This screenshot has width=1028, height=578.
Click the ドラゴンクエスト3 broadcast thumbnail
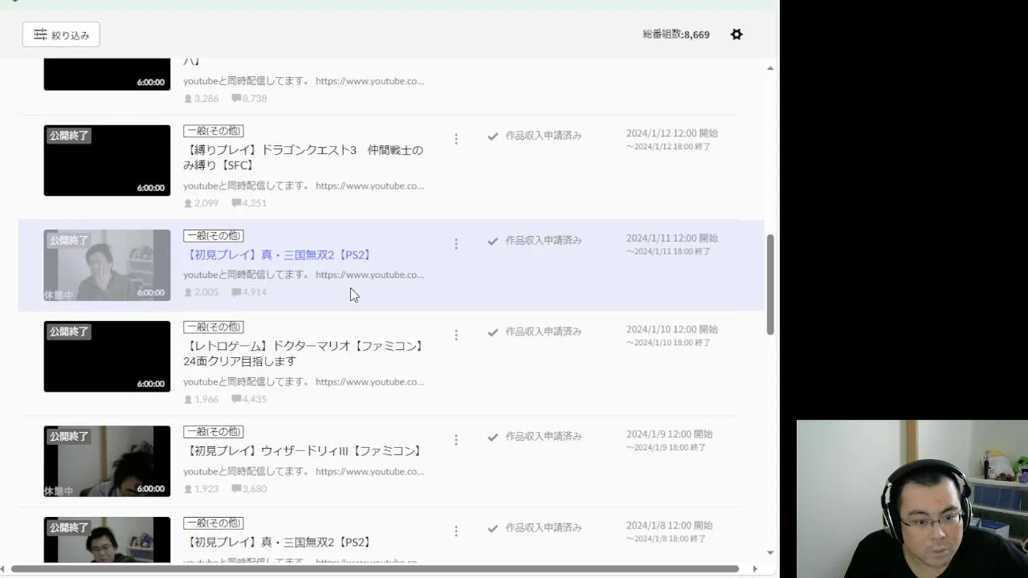[107, 161]
